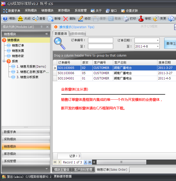Image resolution: width=176 pixels, height=181 pixels.
Task: Open the 2011-4-8 end date dropdown
Action: click(158, 47)
